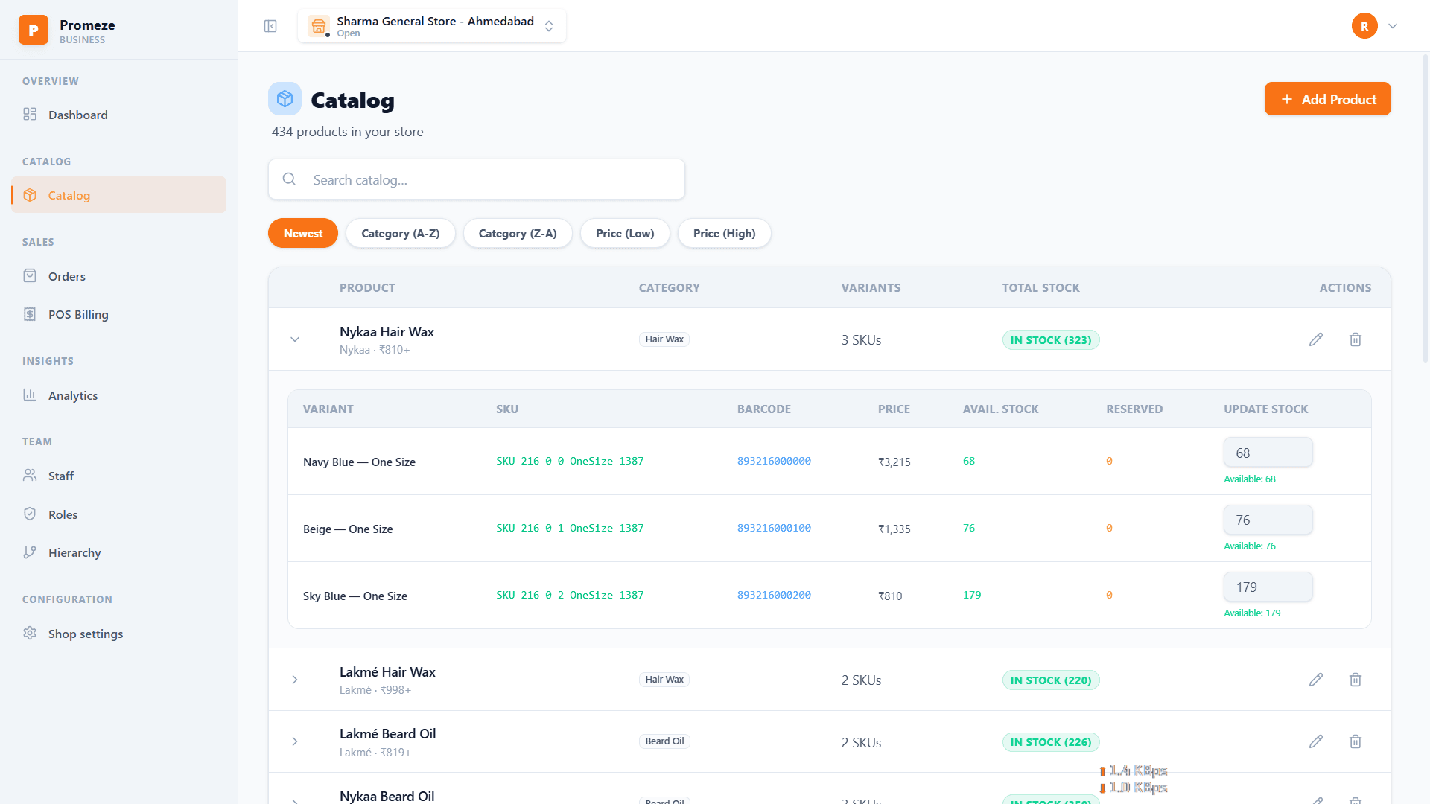This screenshot has height=804, width=1430.
Task: Open Roles page
Action: click(x=119, y=514)
